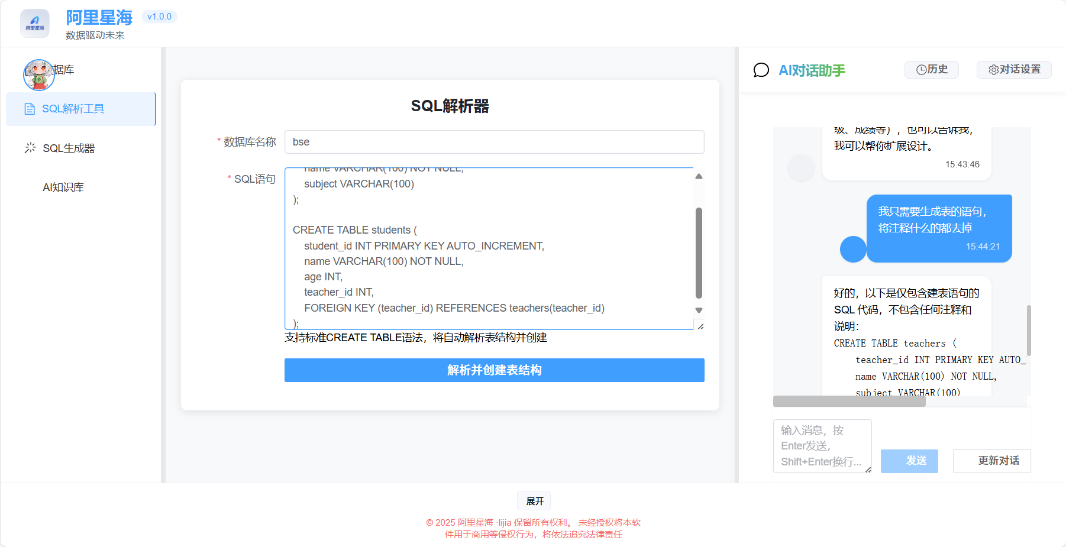Click the 解析并创建表结构 button
Screen dimensions: 1066x547
(x=495, y=370)
